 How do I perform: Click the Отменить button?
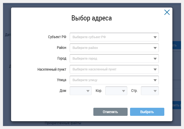point(110,112)
